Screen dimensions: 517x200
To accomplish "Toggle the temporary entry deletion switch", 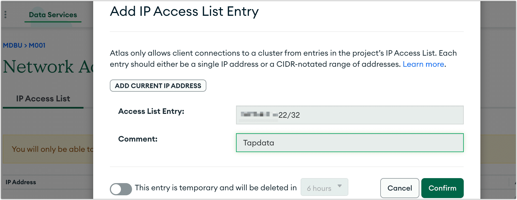I will coord(121,189).
